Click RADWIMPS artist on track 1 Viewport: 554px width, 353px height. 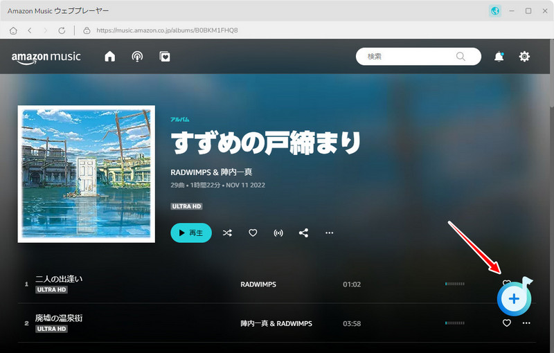coord(258,284)
